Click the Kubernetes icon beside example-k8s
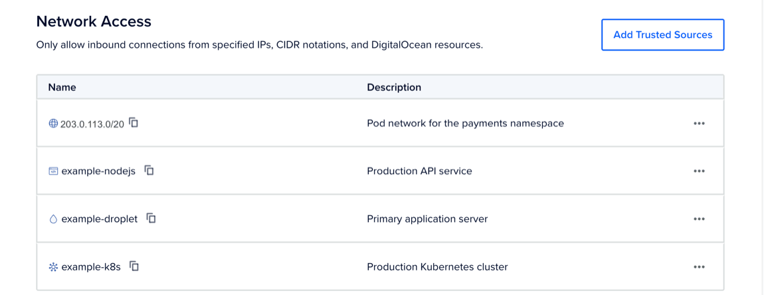Viewport: 764px width, 295px height. [53, 267]
